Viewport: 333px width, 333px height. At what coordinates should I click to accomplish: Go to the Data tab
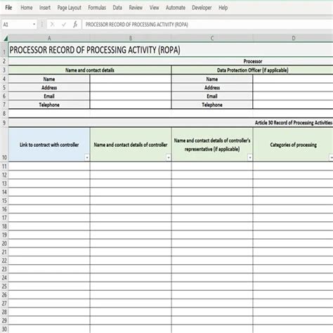click(117, 8)
